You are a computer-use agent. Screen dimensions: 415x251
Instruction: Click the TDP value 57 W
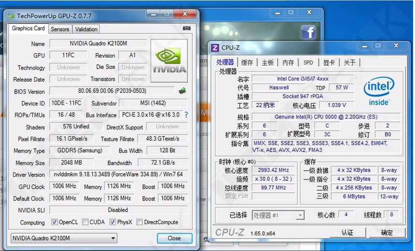coord(342,87)
